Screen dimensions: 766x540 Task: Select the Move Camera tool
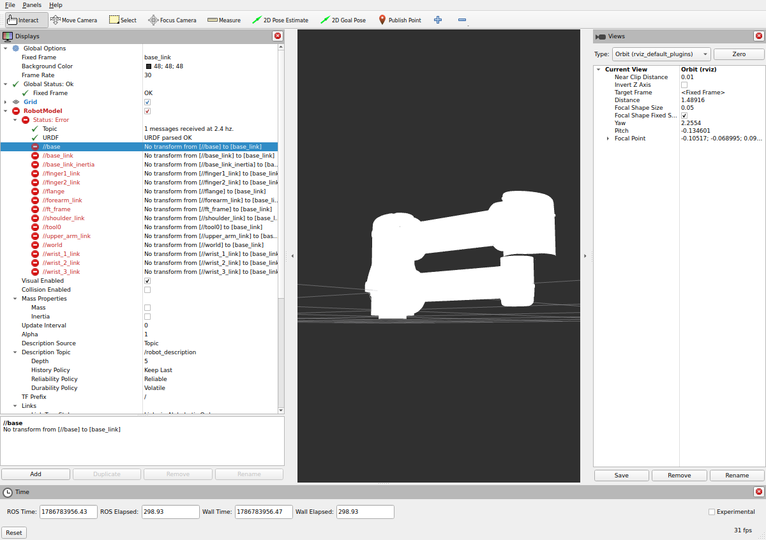(x=74, y=20)
